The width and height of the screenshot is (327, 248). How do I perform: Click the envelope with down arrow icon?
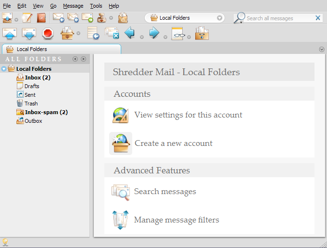point(29,33)
